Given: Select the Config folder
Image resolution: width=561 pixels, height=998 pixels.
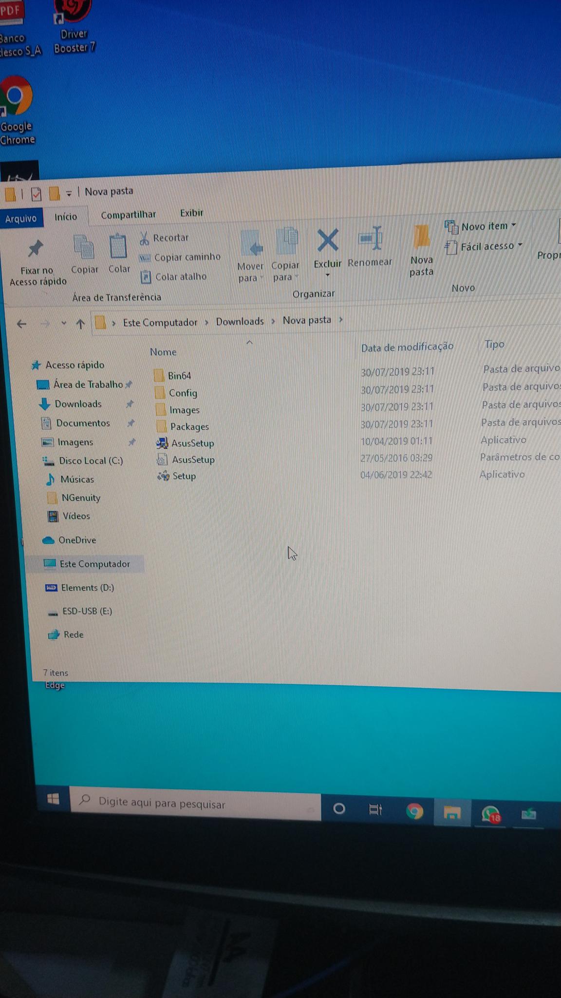Looking at the screenshot, I should (x=176, y=393).
